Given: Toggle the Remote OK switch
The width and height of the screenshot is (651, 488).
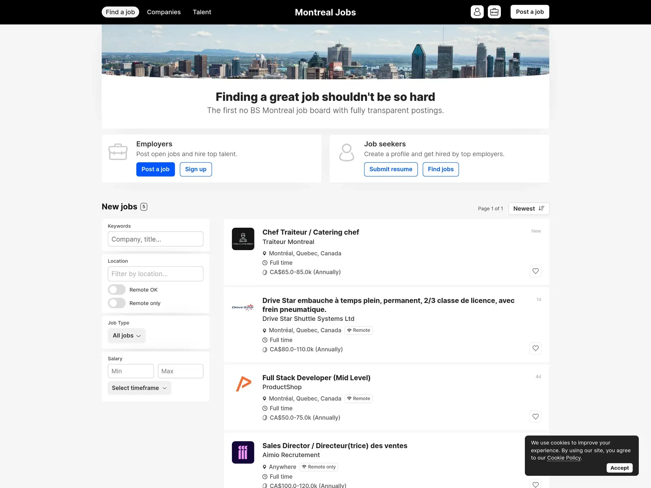Looking at the screenshot, I should point(117,290).
